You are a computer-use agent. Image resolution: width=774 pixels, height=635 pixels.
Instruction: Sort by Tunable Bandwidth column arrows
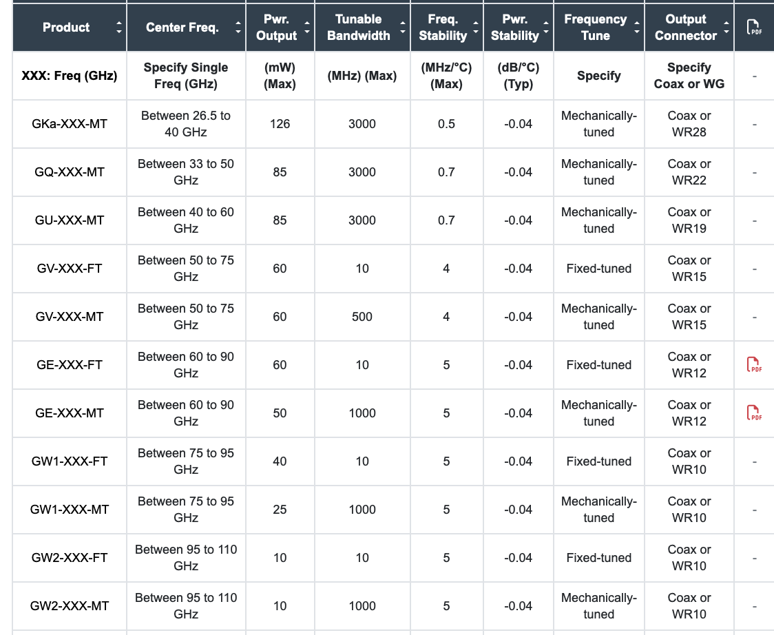click(402, 28)
